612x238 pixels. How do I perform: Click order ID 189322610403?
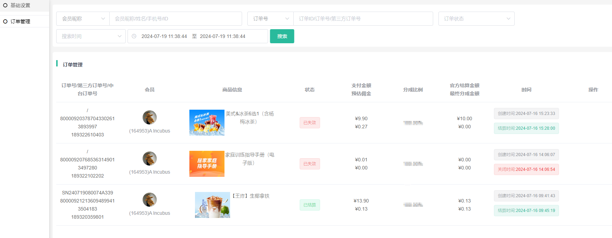click(87, 135)
